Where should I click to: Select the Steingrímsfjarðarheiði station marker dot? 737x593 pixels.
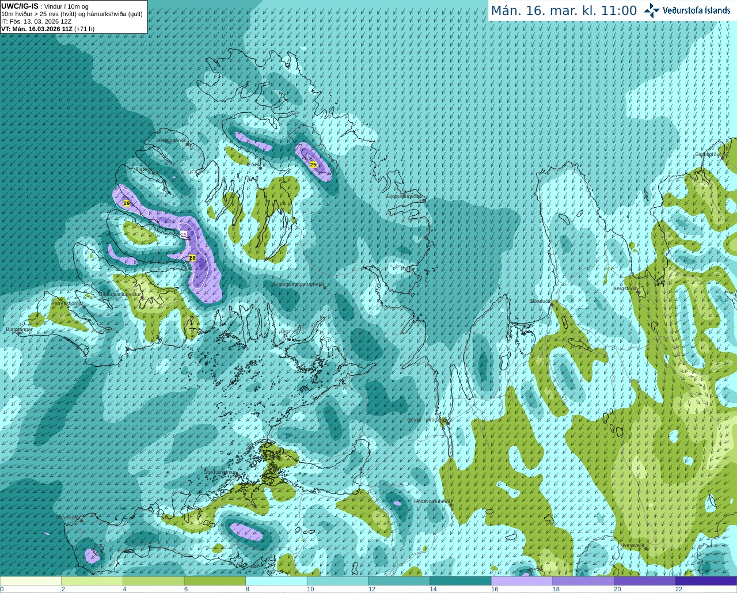[324, 287]
